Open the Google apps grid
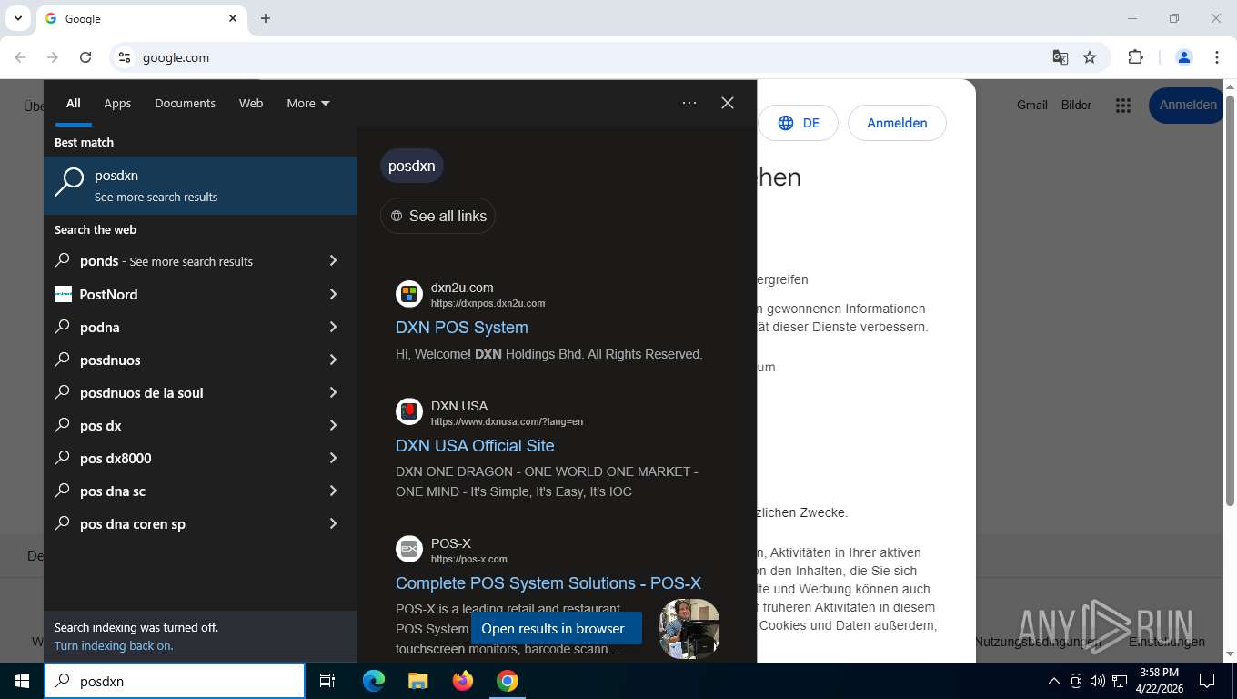This screenshot has width=1237, height=699. (x=1123, y=106)
